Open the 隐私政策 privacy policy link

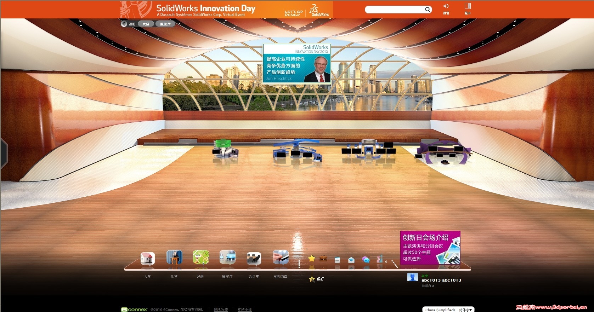tap(221, 310)
